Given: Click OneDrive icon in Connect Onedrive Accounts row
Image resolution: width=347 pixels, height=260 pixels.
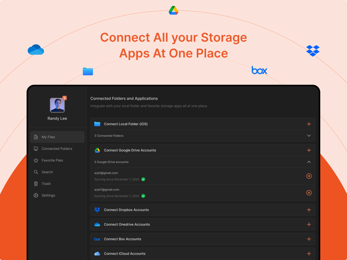Looking at the screenshot, I should 97,224.
